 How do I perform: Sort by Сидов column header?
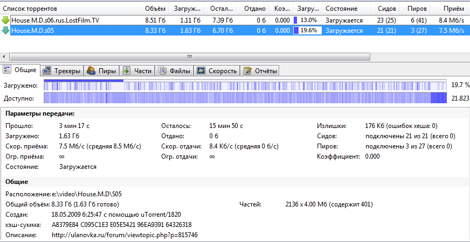385,9
